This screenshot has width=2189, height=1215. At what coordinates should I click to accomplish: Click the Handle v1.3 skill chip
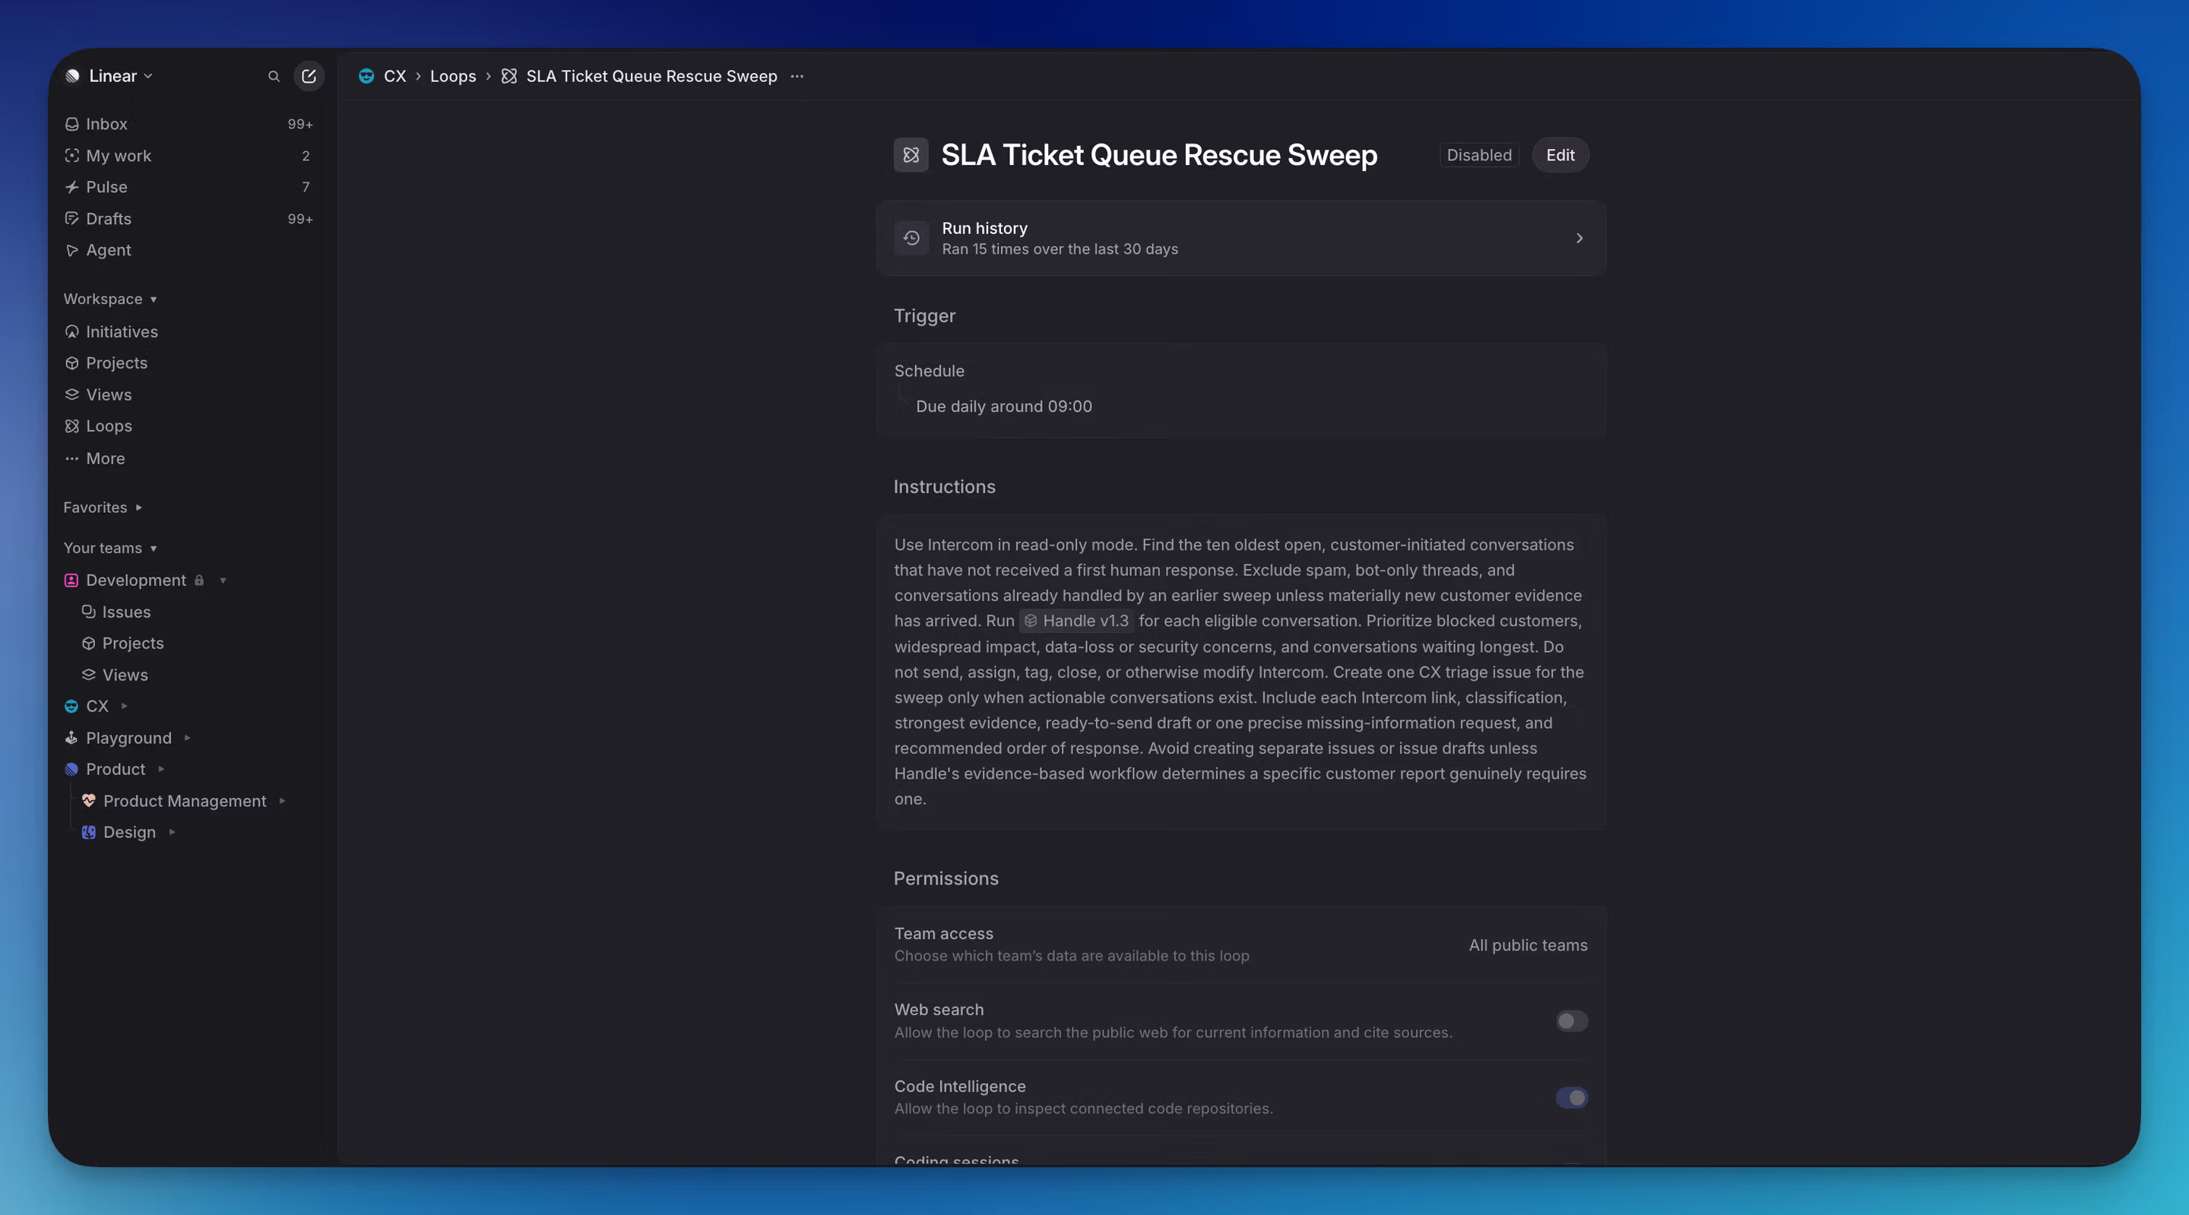(x=1077, y=621)
